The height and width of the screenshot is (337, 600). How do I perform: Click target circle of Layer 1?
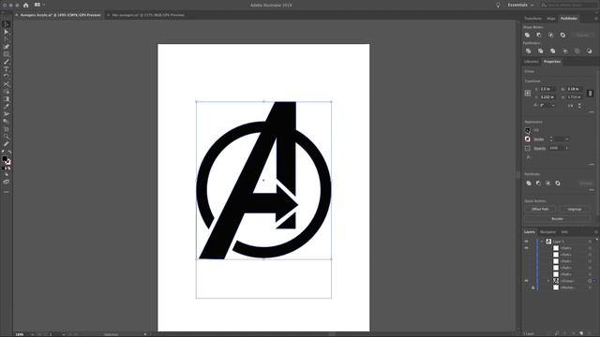point(590,242)
